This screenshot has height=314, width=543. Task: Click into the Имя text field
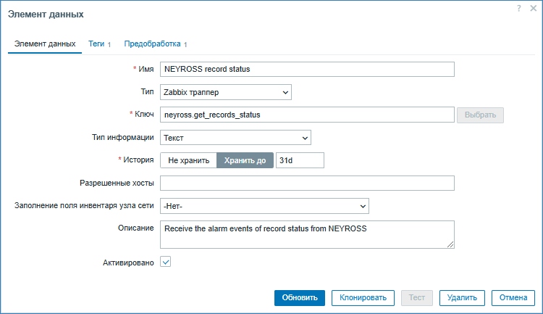(x=307, y=70)
